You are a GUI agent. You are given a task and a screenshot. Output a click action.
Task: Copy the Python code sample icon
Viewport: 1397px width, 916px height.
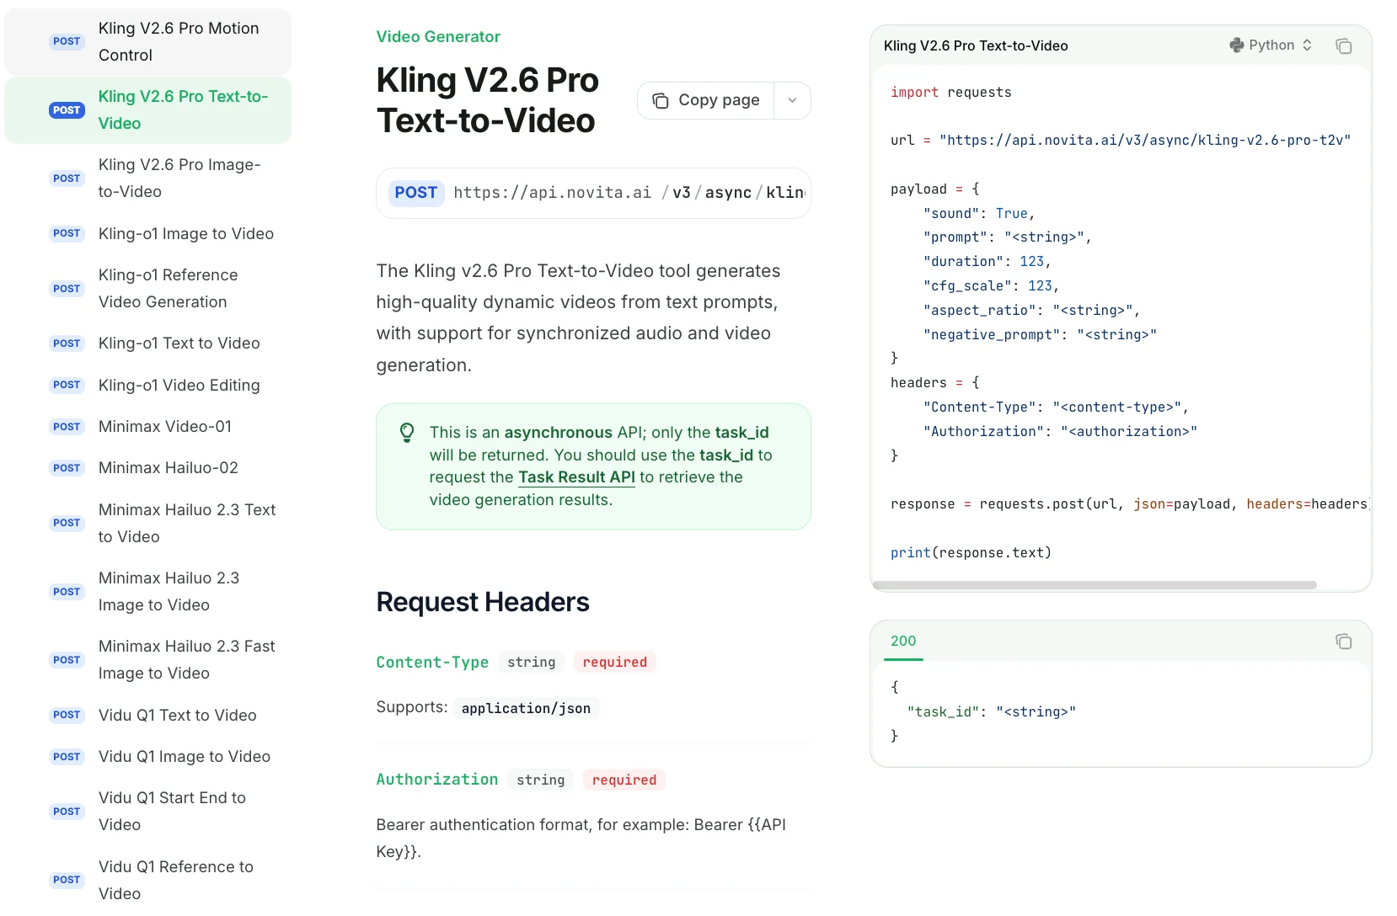1343,45
